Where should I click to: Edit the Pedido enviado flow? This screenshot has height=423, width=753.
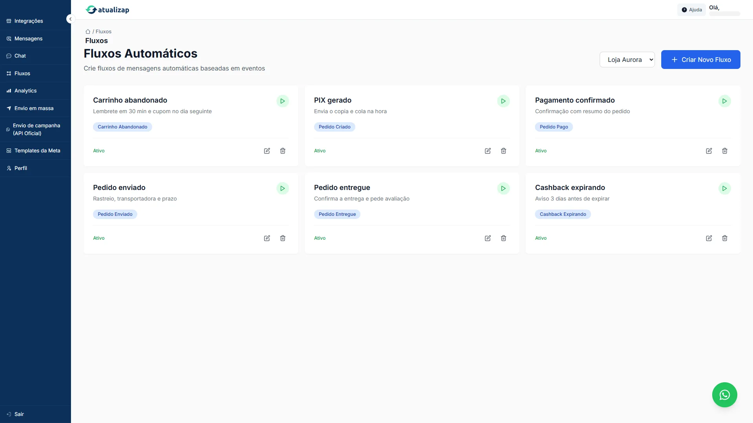click(x=267, y=238)
